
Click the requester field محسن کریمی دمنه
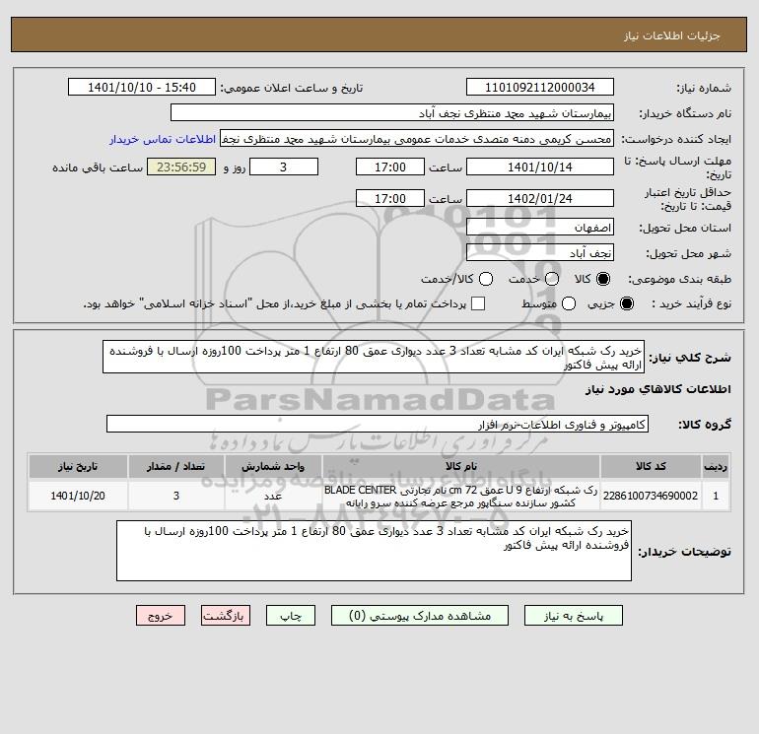click(417, 138)
